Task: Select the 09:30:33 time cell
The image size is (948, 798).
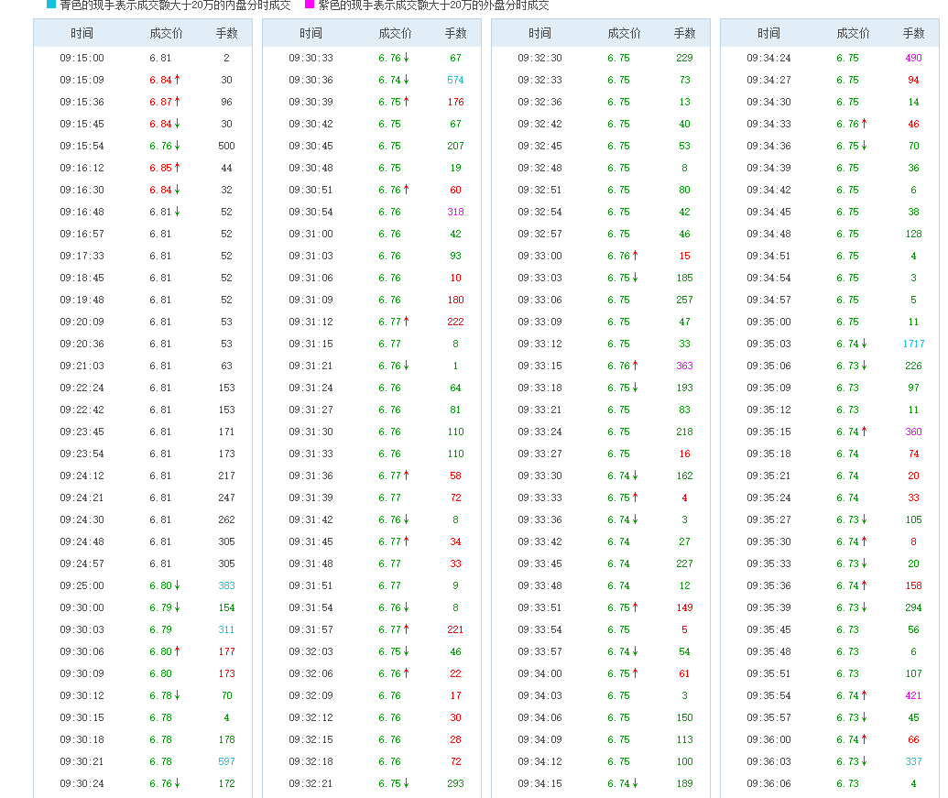Action: pos(311,58)
